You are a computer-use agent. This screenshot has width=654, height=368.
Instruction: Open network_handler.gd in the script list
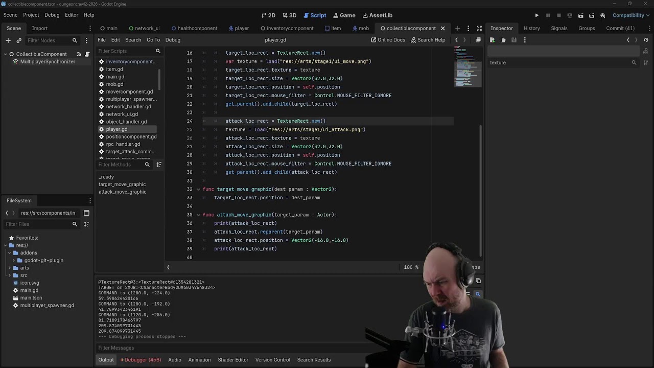coord(128,107)
